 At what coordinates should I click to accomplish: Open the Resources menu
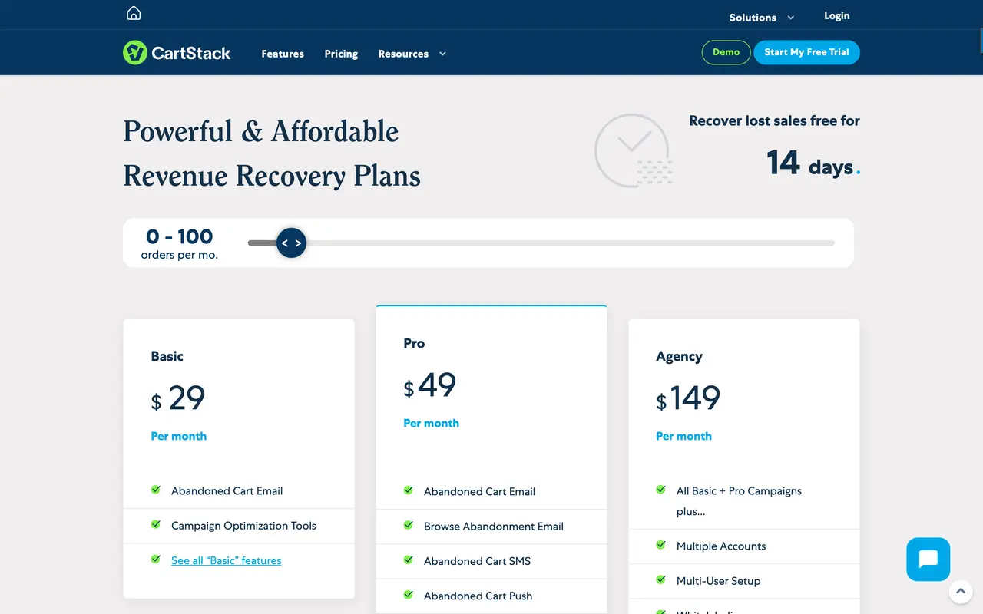click(403, 54)
